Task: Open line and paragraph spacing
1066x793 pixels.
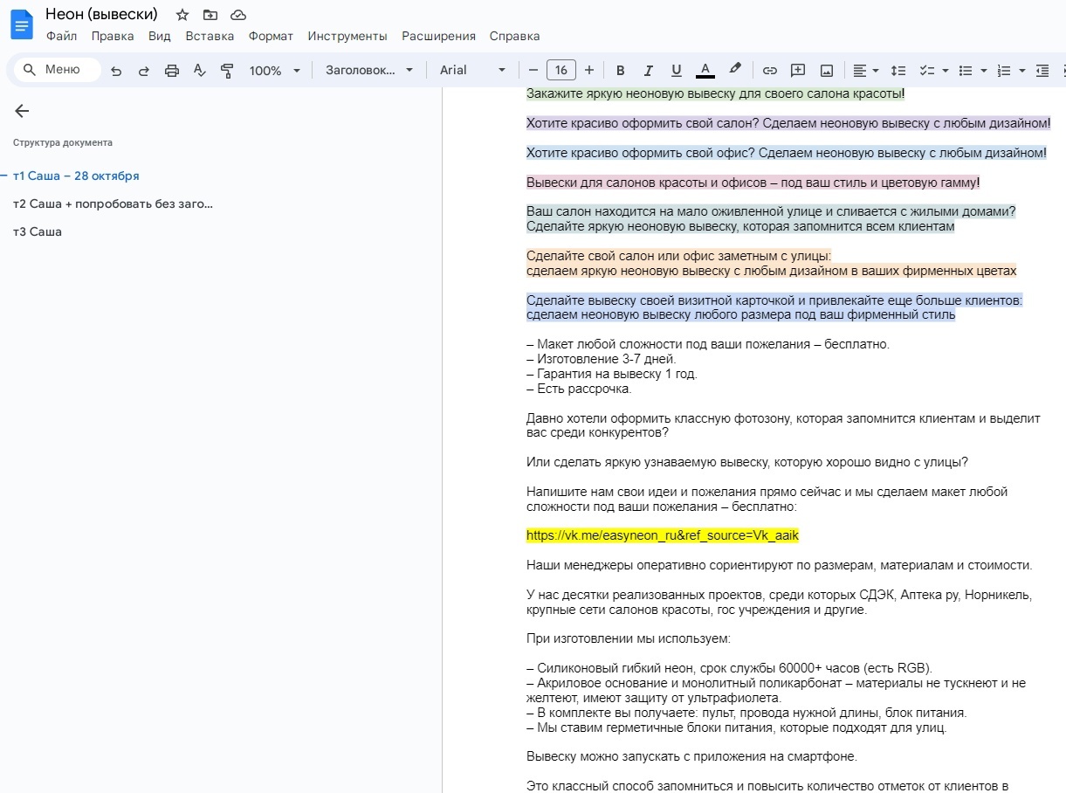Action: coord(898,71)
